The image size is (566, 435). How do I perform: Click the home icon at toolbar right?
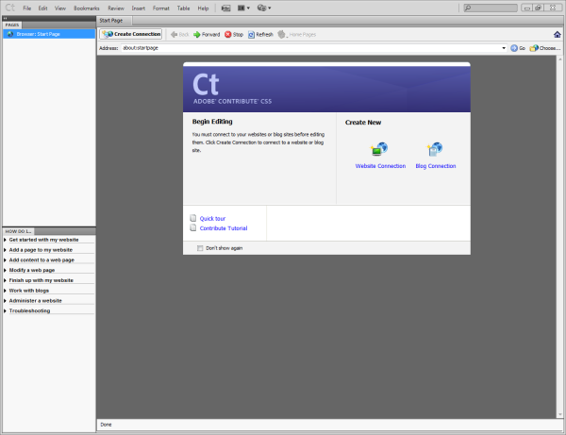tap(557, 35)
